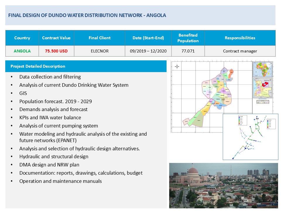Screen dimensions: 281x211
Task: Select the green ANGOLA cell
Action: (22, 51)
